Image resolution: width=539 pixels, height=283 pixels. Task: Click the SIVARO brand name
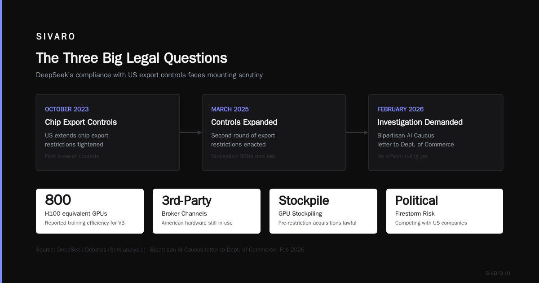pyautogui.click(x=56, y=37)
